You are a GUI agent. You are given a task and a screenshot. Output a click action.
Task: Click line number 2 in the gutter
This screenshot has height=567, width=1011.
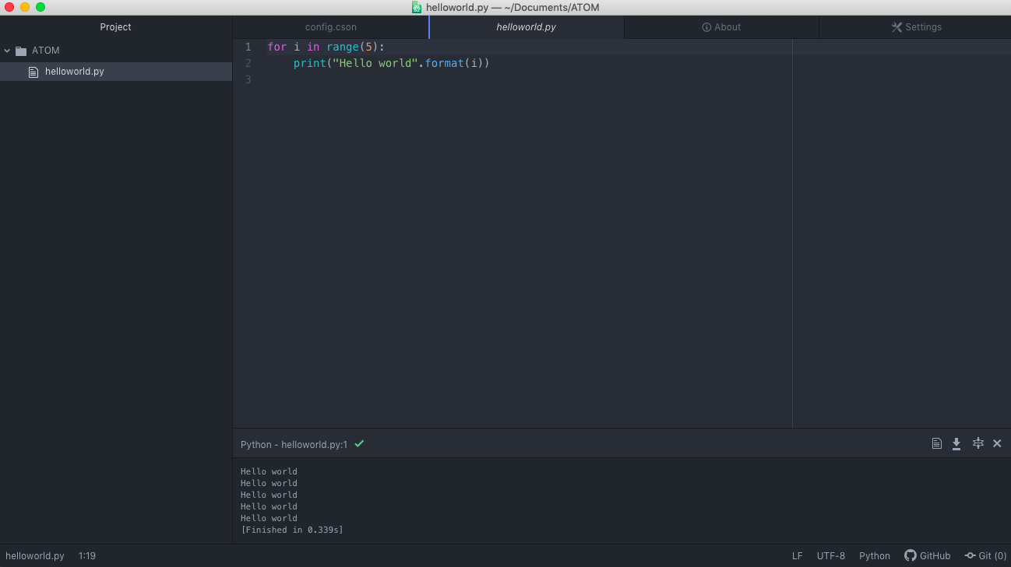pyautogui.click(x=248, y=63)
